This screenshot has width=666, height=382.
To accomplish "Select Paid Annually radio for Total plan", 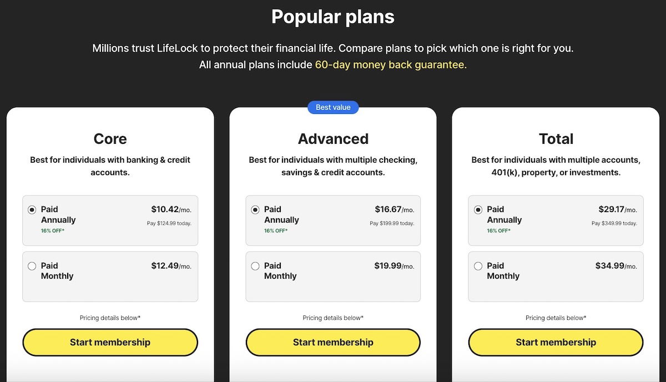I will point(478,210).
